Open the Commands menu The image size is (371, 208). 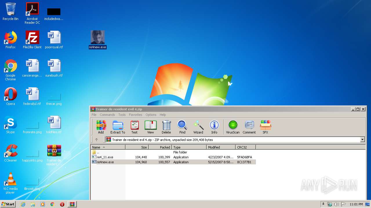click(107, 115)
